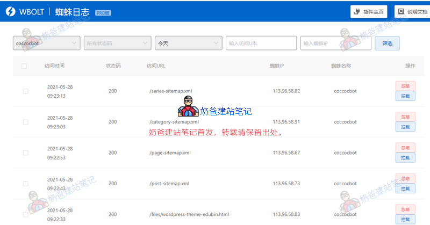Focus the 输入蜘蛛IP input field
430x225 pixels.
click(x=335, y=43)
